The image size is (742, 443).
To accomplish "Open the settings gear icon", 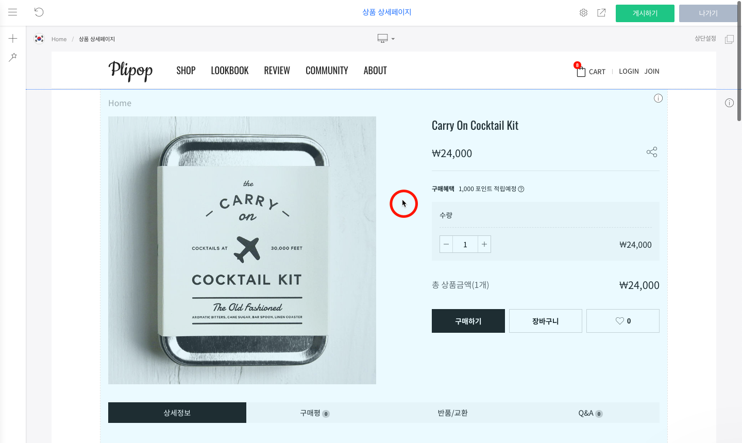I will pos(583,13).
